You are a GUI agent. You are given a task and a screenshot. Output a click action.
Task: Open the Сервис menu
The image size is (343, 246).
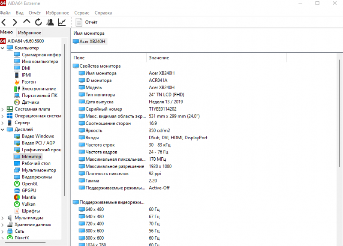(81, 13)
